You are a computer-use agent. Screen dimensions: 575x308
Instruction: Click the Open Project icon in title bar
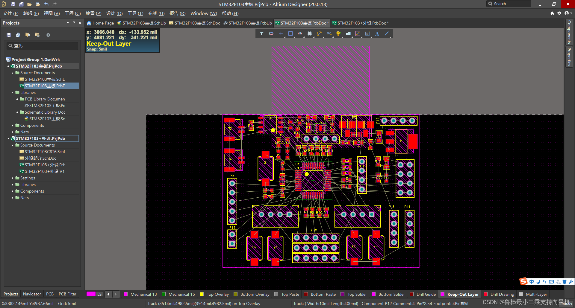[38, 4]
